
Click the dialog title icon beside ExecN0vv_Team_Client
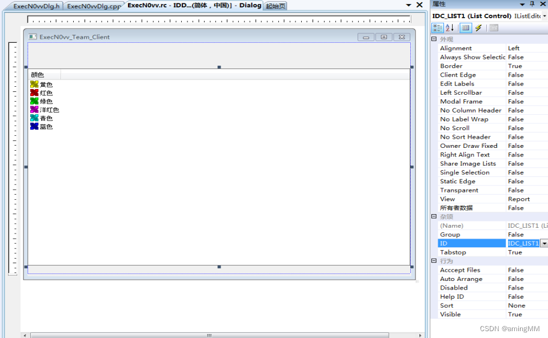(x=33, y=37)
